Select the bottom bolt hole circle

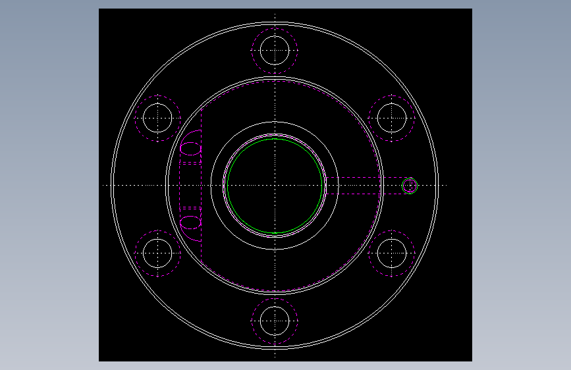pyautogui.click(x=275, y=321)
